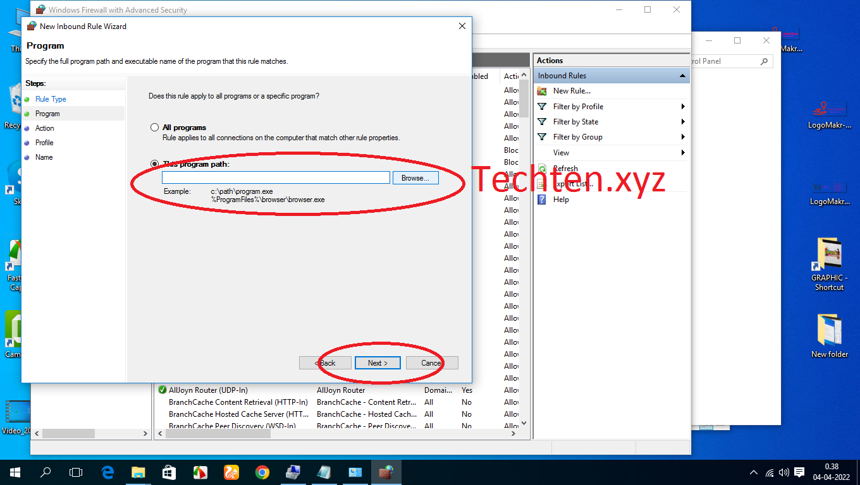
Task: Open Help via the question mark icon
Action: tap(542, 200)
